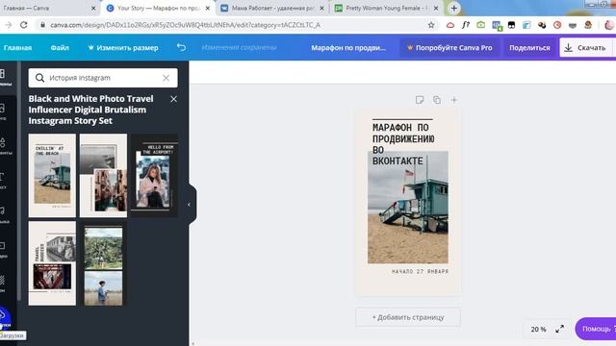Open the Templates sidebar tab
The image size is (616, 346).
pos(5,77)
